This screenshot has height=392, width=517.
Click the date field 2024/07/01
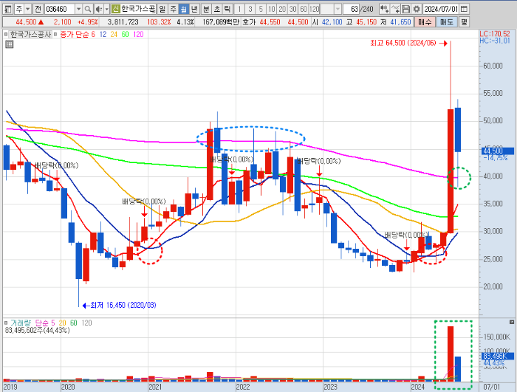(441, 9)
